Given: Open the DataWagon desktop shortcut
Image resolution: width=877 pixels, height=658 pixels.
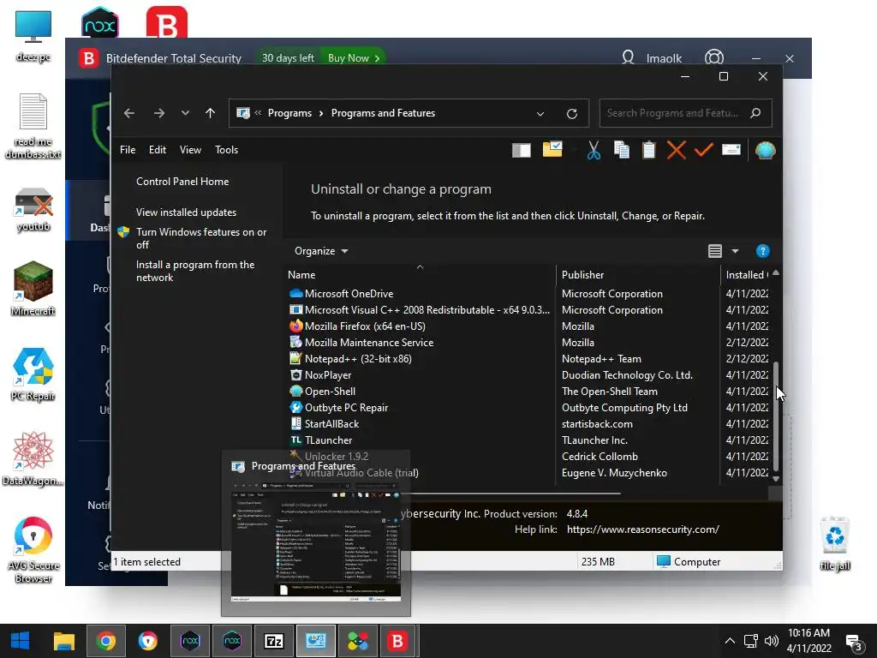Looking at the screenshot, I should [x=33, y=459].
